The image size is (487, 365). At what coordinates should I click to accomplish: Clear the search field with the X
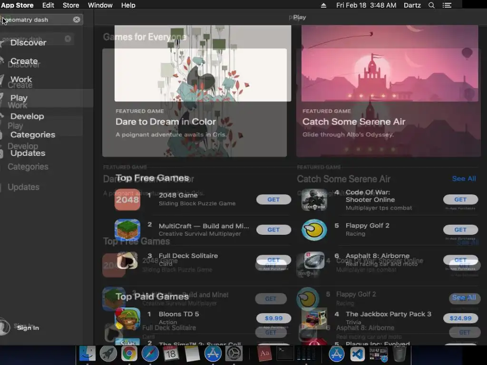pos(77,19)
